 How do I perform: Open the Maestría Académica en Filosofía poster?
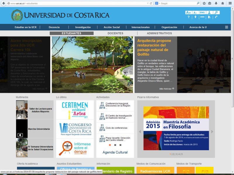[176, 128]
